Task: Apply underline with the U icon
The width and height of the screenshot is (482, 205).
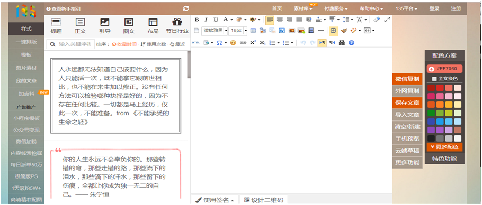Action: (216, 20)
